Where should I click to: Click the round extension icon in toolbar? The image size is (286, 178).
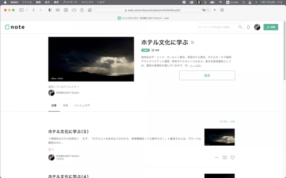coord(66,10)
